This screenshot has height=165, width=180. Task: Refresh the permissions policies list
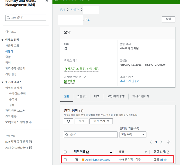68,121
